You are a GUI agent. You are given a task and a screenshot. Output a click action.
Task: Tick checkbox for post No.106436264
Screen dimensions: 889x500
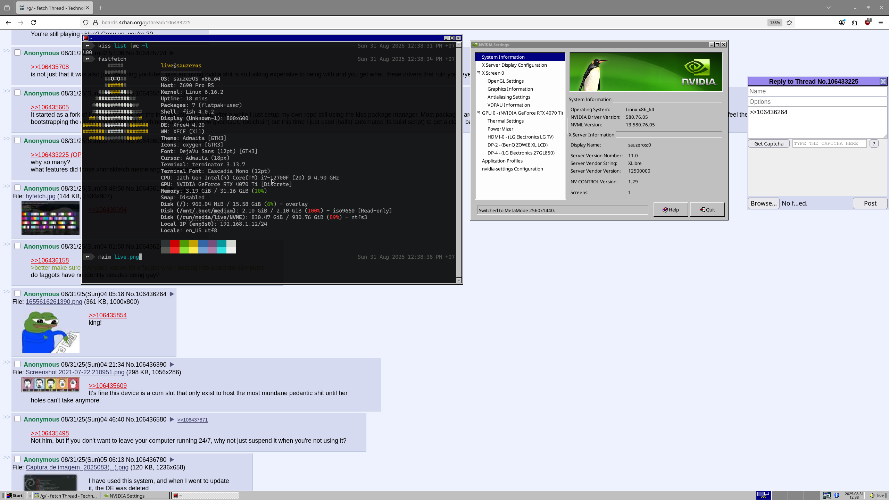pyautogui.click(x=17, y=293)
